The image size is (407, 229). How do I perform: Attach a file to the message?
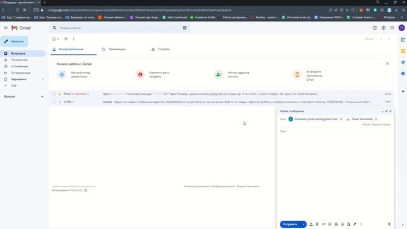coord(317,224)
